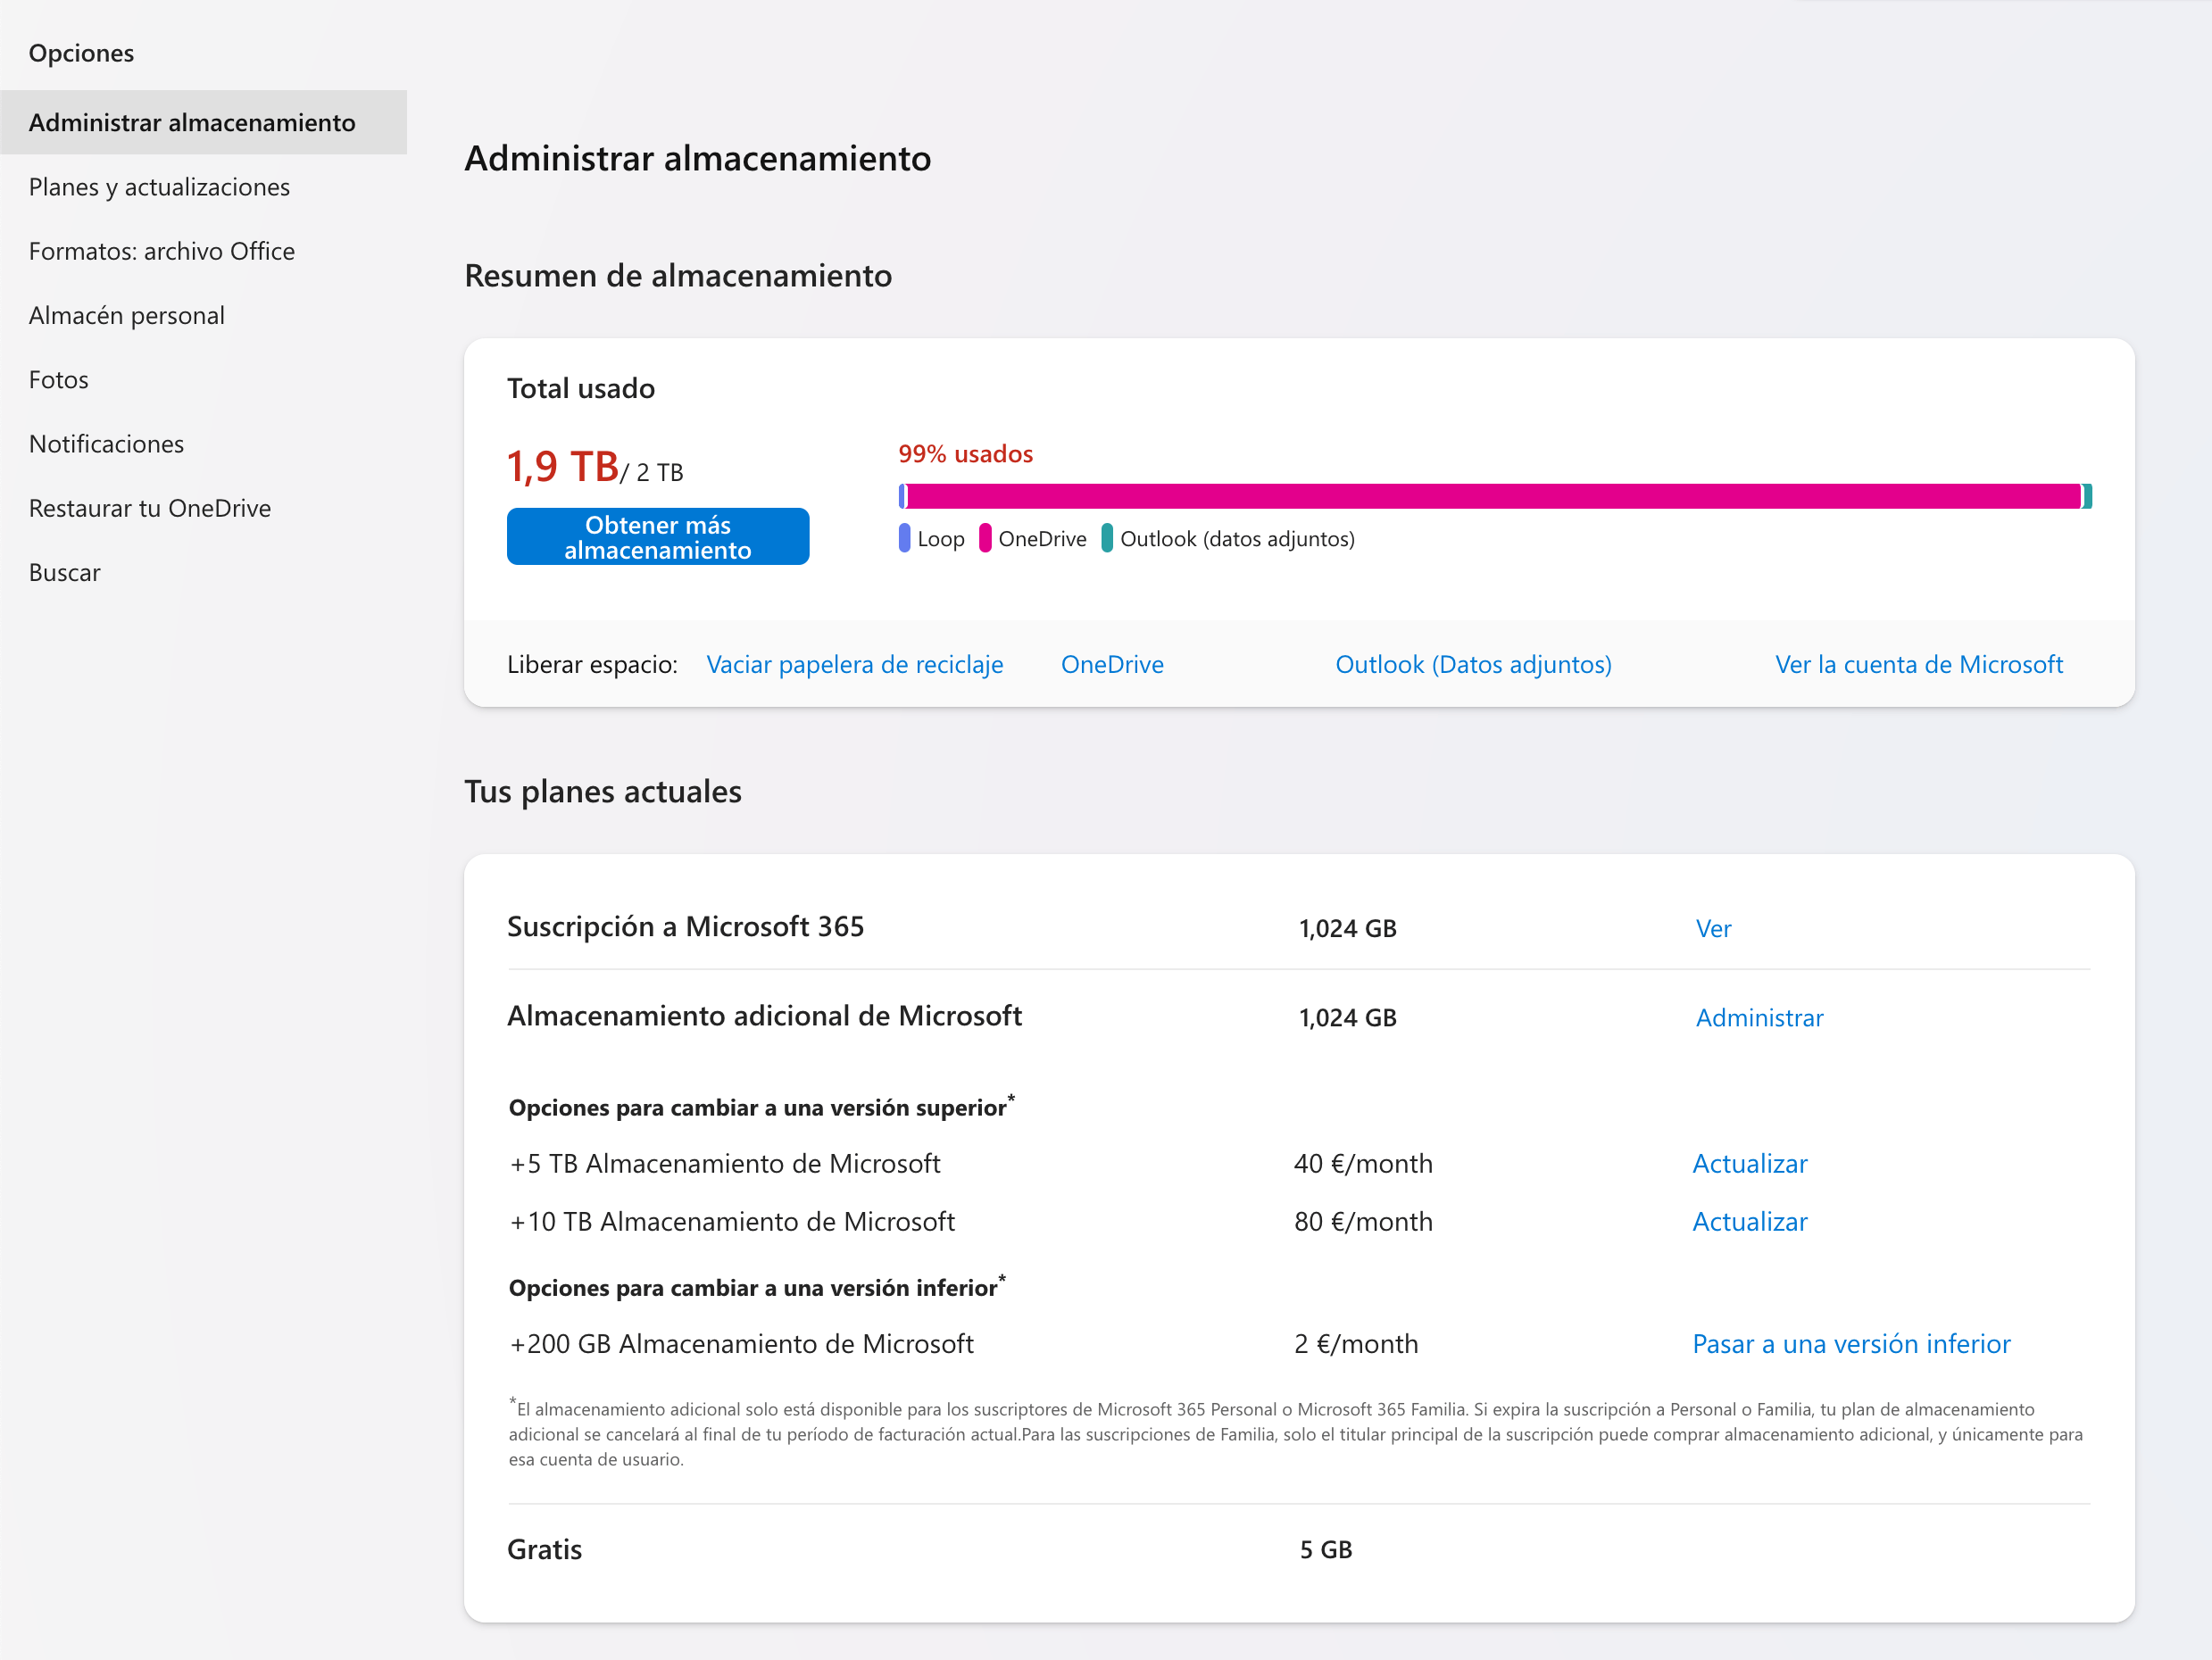The width and height of the screenshot is (2212, 1660).
Task: Open Planes y actualizaciones section
Action: 159,187
